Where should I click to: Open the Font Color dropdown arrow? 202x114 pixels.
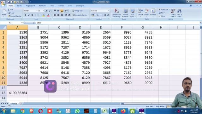tap(50, 15)
